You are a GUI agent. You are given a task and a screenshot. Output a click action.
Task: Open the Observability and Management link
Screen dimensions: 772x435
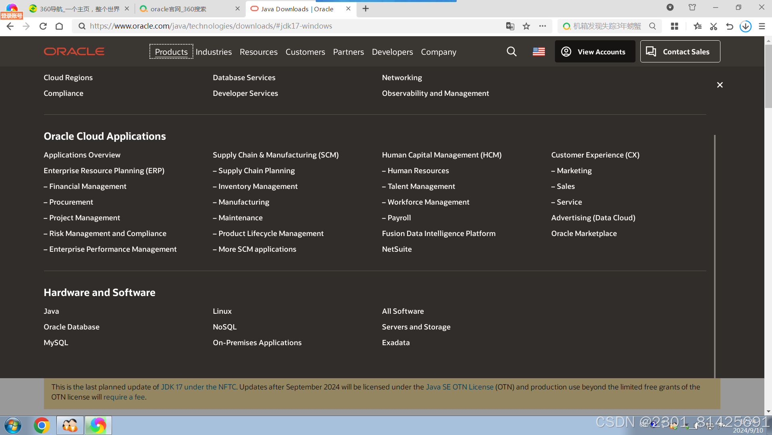[x=435, y=93]
